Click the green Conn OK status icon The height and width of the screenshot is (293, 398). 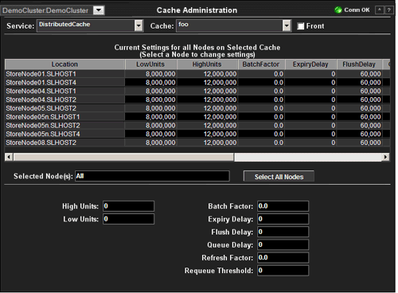pyautogui.click(x=338, y=10)
